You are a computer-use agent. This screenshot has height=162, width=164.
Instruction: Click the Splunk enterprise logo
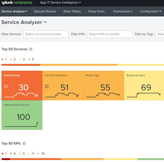point(17,3)
